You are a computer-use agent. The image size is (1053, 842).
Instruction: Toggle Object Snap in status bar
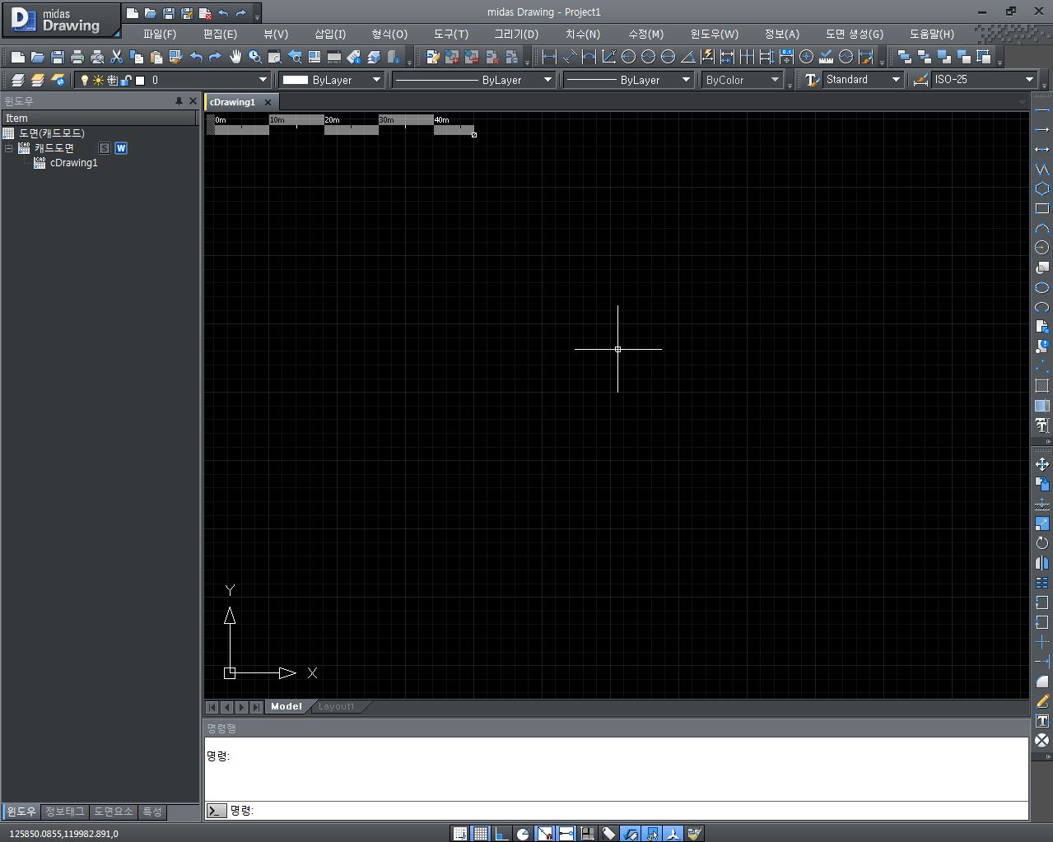[544, 834]
